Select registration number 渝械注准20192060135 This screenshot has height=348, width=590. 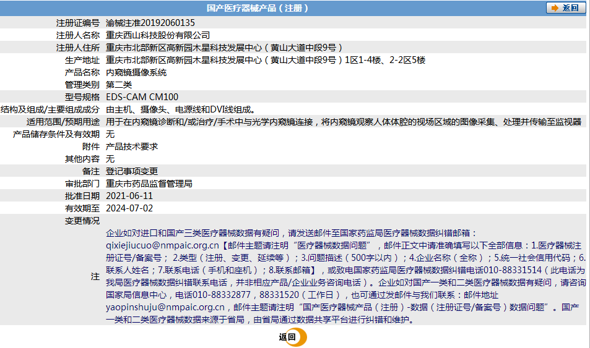pos(150,23)
